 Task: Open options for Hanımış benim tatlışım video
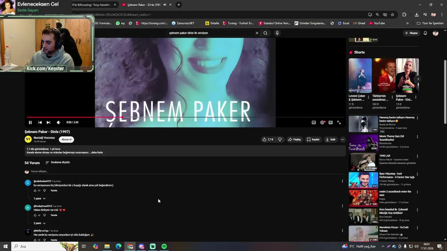pyautogui.click(x=417, y=118)
